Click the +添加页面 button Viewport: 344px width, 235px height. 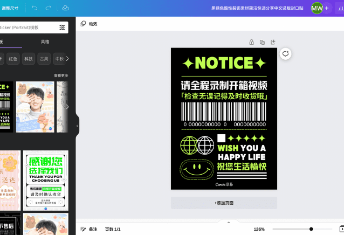coord(224,203)
